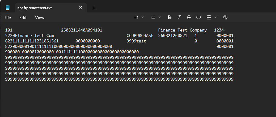Open the H1 heading dropdown

point(138,17)
